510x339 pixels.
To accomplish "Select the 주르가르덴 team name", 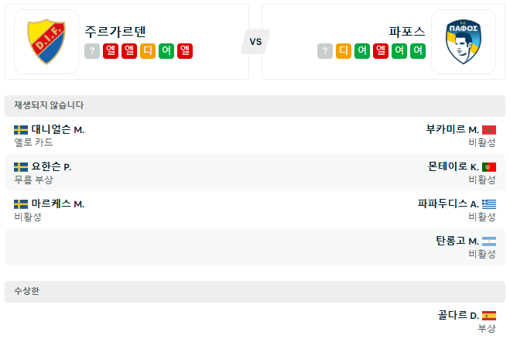I will [x=116, y=32].
